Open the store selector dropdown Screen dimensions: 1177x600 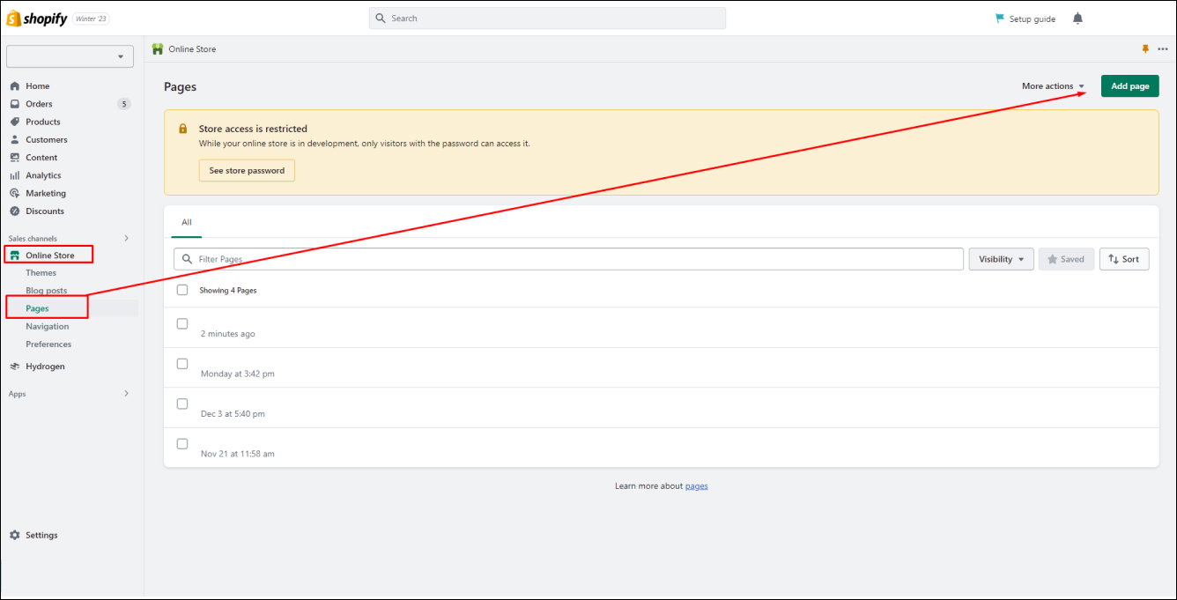click(70, 56)
